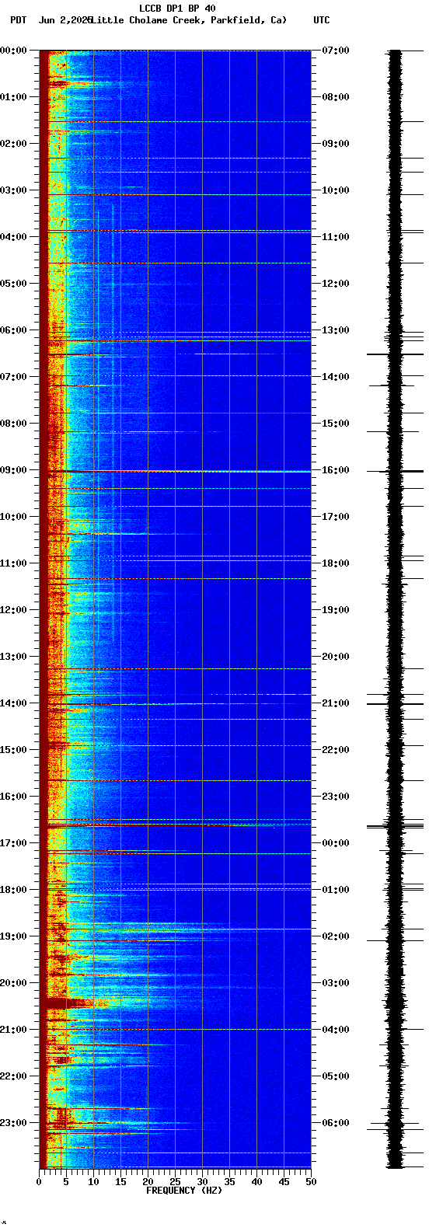Click the black seismogram waveform trace
Screen dimensions: 429x1231
pos(396,609)
